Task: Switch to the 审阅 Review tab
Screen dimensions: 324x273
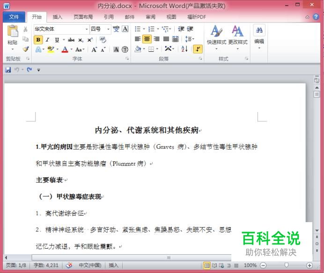Action: (150, 17)
